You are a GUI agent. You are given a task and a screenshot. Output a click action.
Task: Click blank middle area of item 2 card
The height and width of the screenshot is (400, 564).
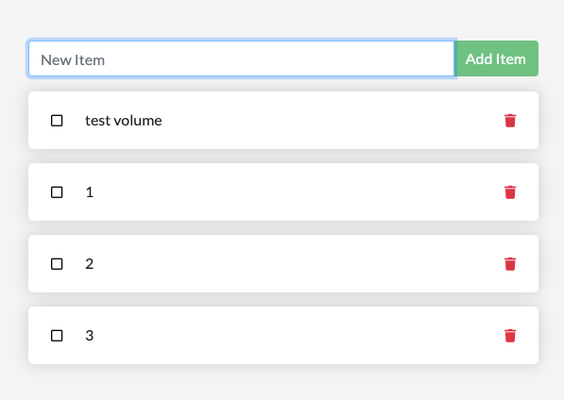coord(288,264)
